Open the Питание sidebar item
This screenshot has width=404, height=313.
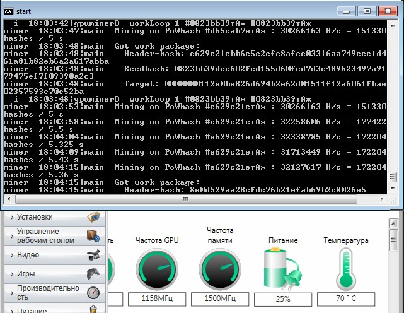pos(32,310)
